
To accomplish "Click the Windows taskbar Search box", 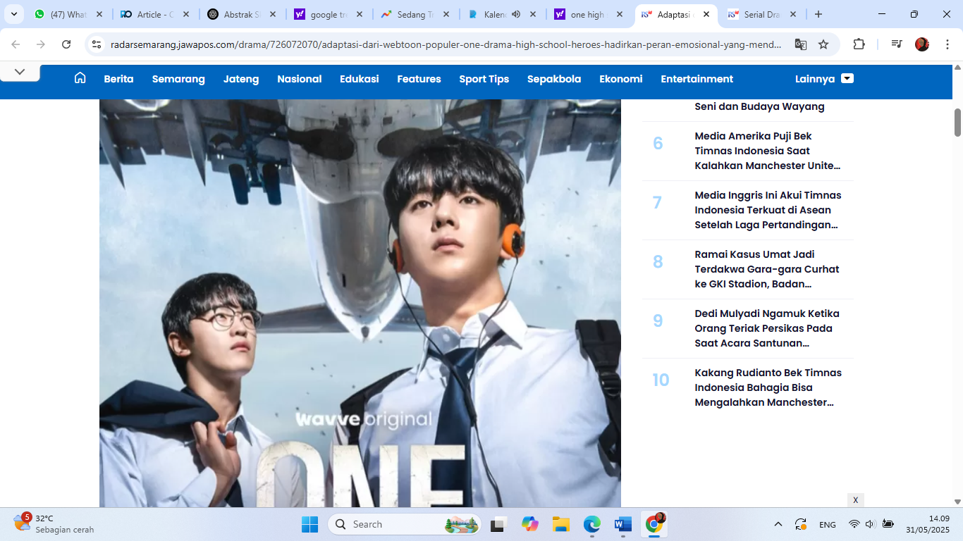I will coord(405,524).
